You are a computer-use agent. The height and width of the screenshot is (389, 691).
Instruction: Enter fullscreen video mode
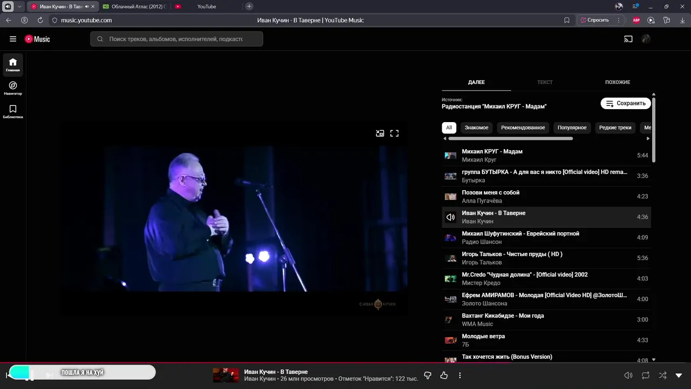pyautogui.click(x=395, y=133)
